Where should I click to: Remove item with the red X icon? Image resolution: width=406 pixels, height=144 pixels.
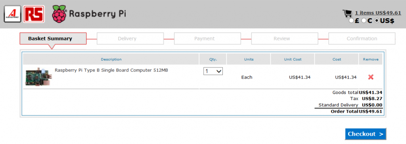point(371,77)
